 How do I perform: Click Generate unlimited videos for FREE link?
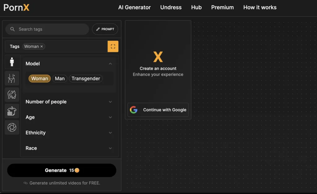pos(65,183)
